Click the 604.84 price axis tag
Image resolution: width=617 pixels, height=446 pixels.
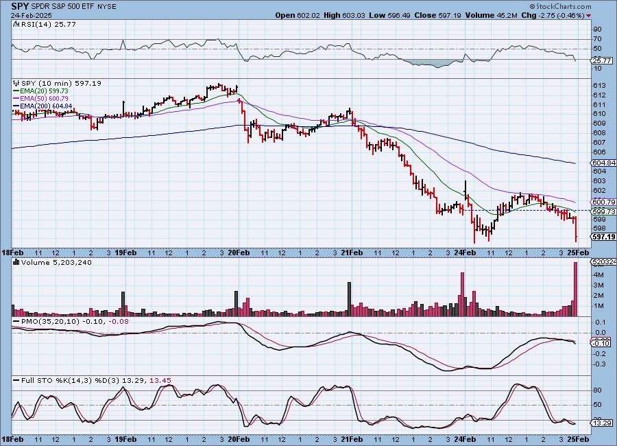(x=603, y=163)
